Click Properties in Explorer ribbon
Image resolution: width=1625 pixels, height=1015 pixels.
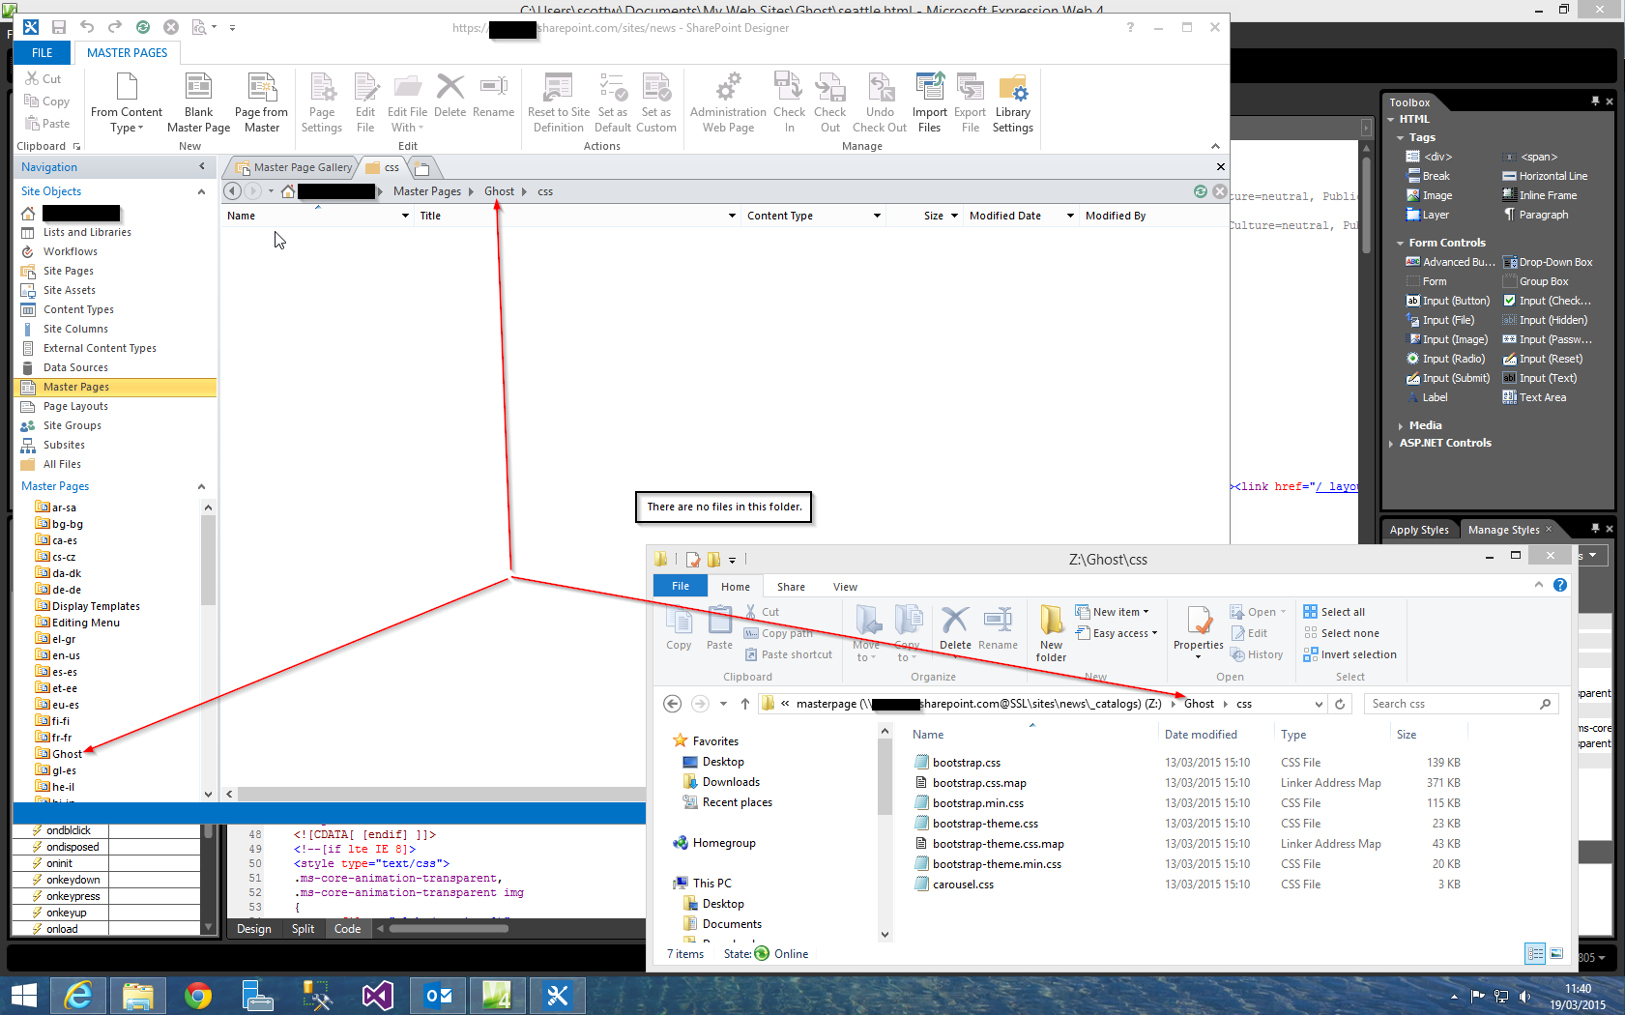(1198, 633)
